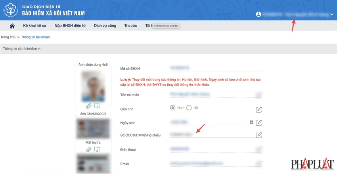Open the Dịch vụ công menu
Image resolution: width=337 pixels, height=174 pixels.
click(x=105, y=25)
